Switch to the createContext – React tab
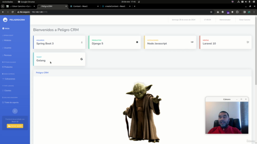The height and width of the screenshot is (144, 257). (x=116, y=6)
